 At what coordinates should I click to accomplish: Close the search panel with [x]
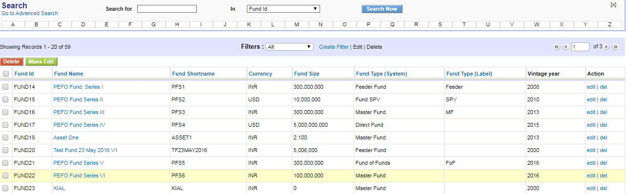point(613,4)
